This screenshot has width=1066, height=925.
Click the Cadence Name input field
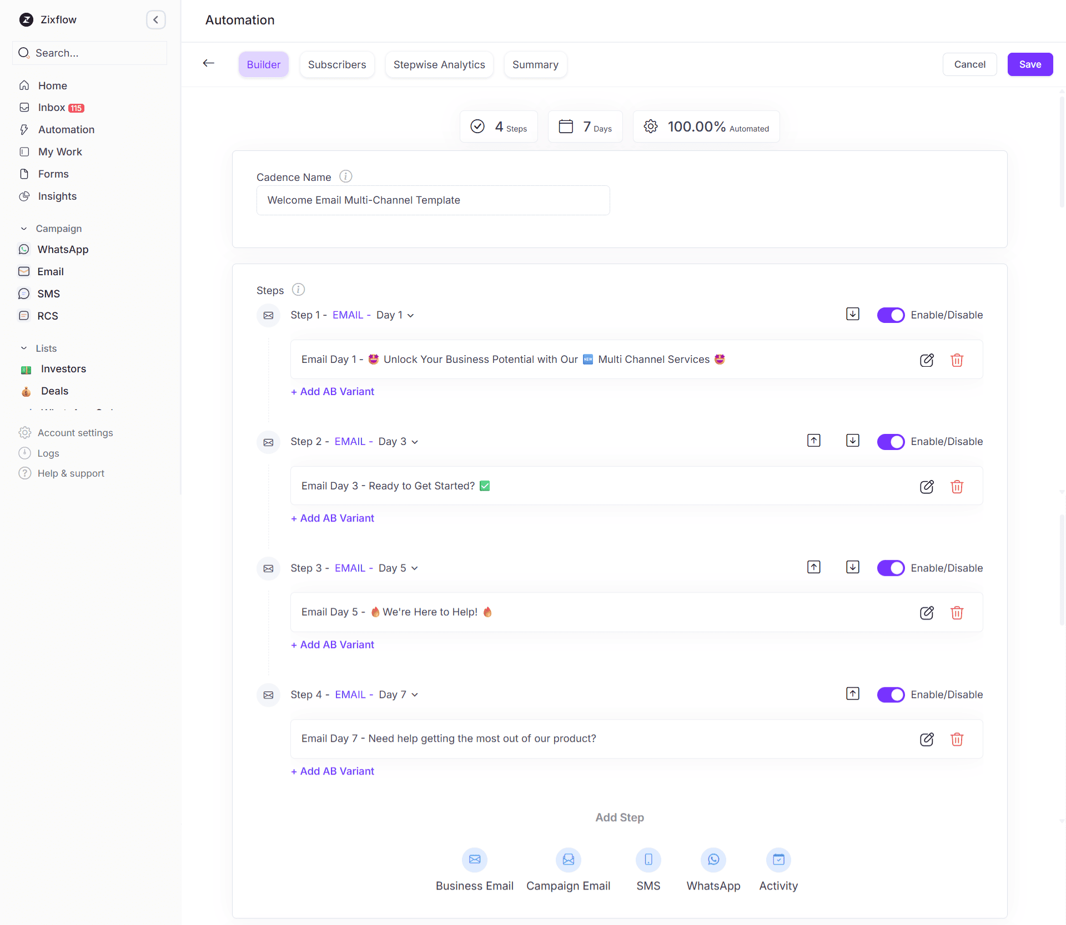click(433, 200)
